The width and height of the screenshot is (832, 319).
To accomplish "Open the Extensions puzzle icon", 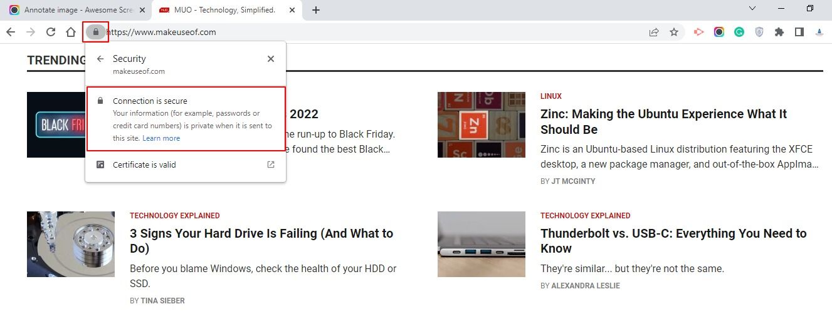I will coord(779,32).
